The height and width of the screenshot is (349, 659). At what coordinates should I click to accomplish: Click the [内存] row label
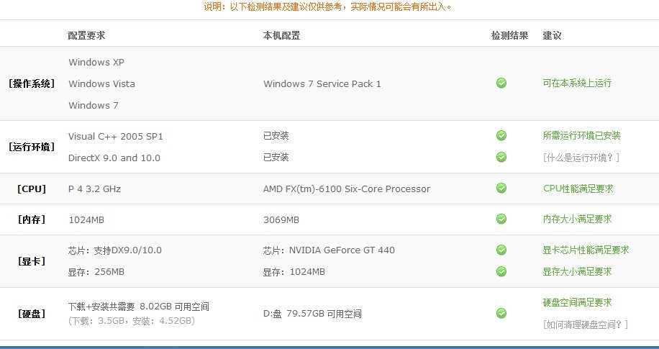(32, 219)
